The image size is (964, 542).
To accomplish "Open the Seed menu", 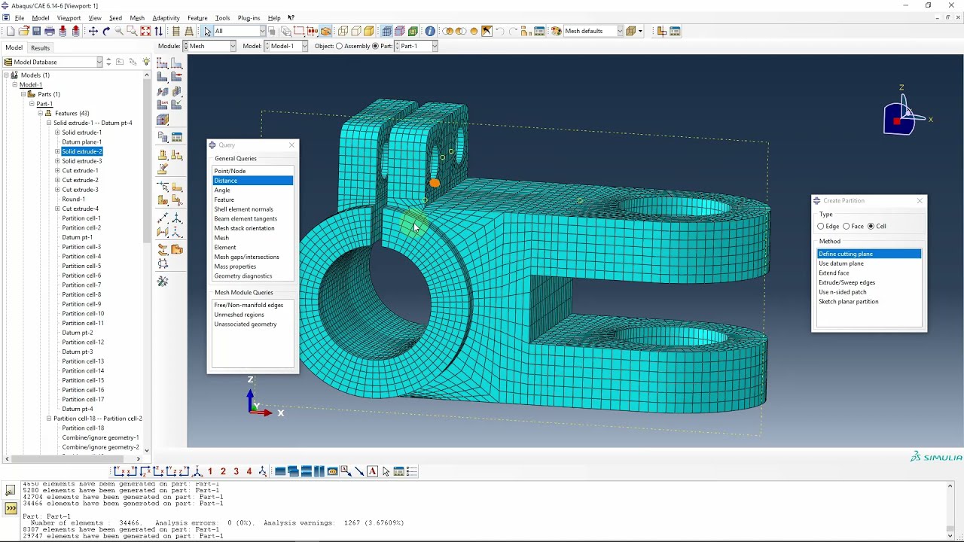I will click(x=115, y=18).
